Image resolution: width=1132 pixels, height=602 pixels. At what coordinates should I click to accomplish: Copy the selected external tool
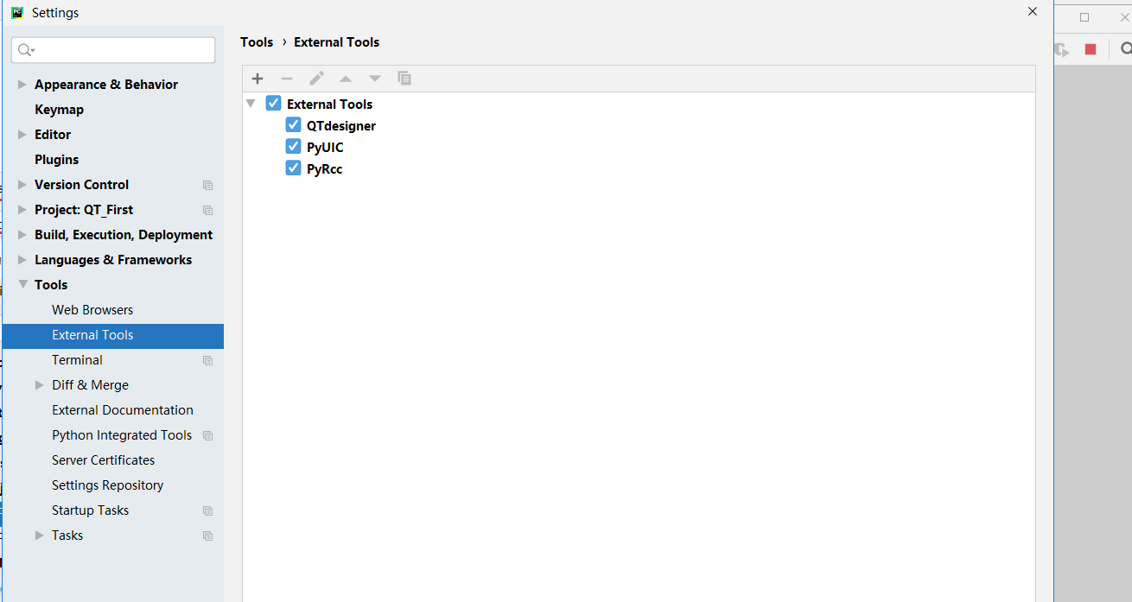coord(404,79)
